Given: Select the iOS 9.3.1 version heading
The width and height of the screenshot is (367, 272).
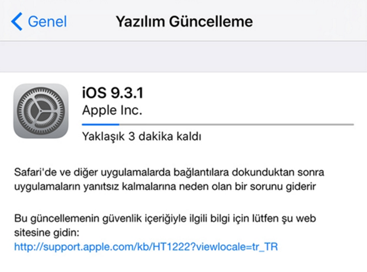Looking at the screenshot, I should (x=112, y=93).
